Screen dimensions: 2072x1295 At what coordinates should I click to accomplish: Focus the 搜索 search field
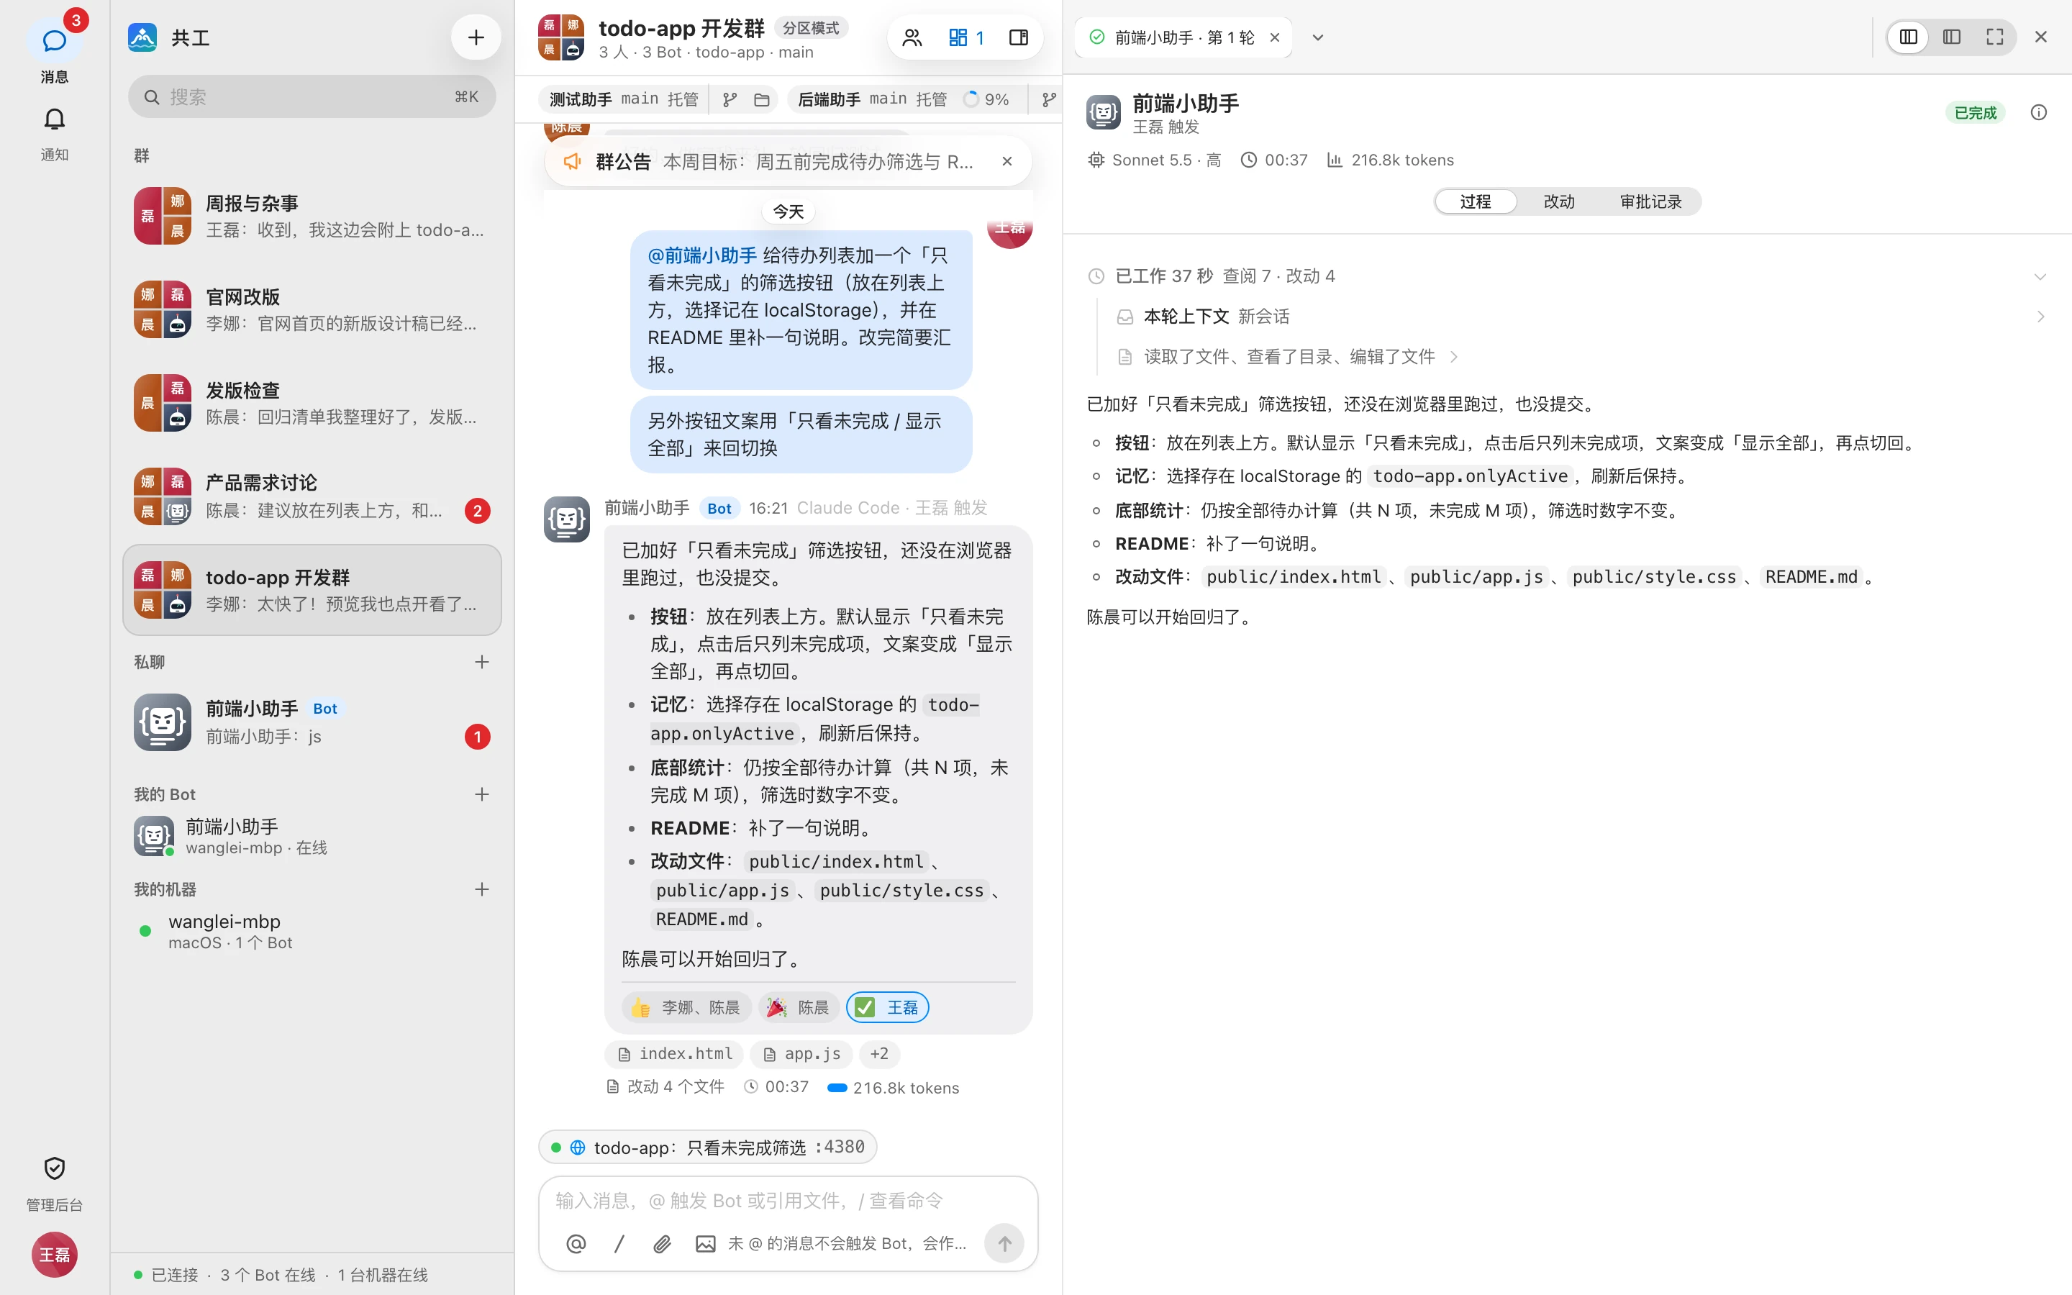(x=312, y=97)
